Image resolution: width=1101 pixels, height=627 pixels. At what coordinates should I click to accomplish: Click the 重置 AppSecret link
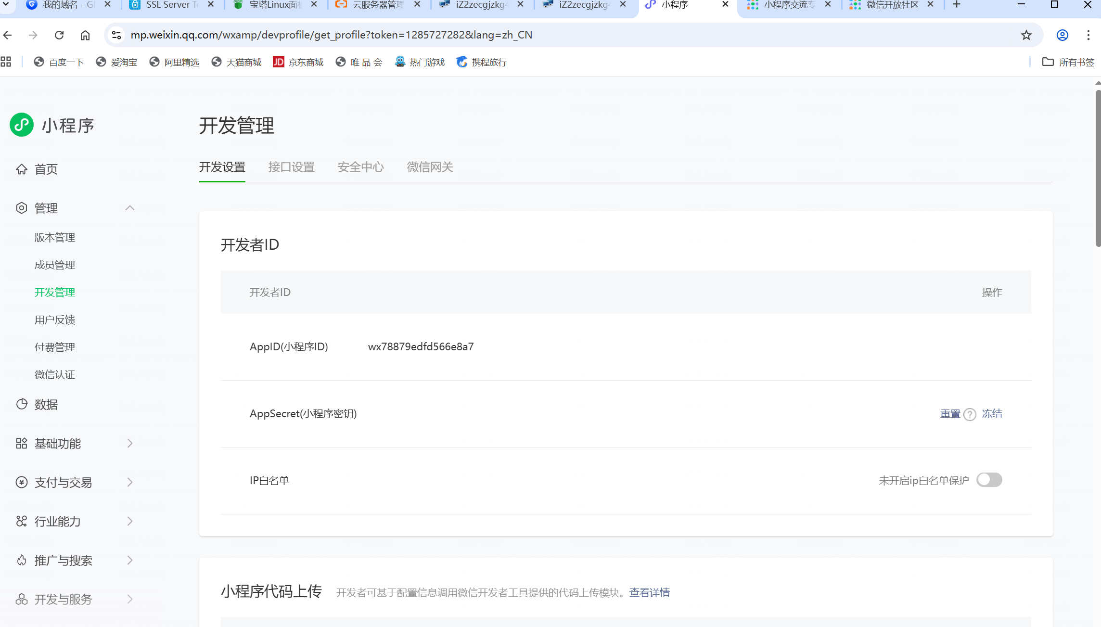coord(950,414)
